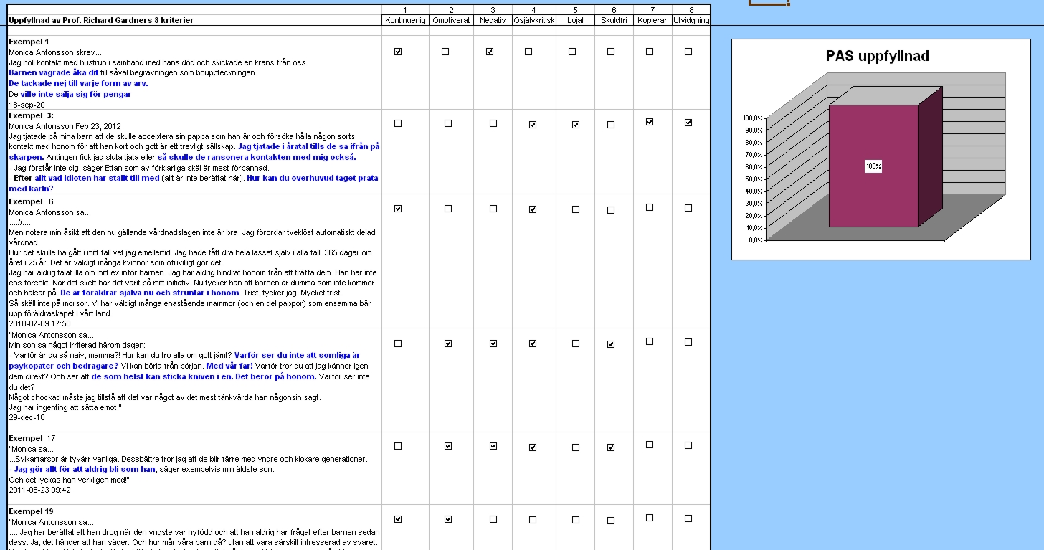Select the 'PAS uppfyllnad' chart title

pyautogui.click(x=878, y=57)
